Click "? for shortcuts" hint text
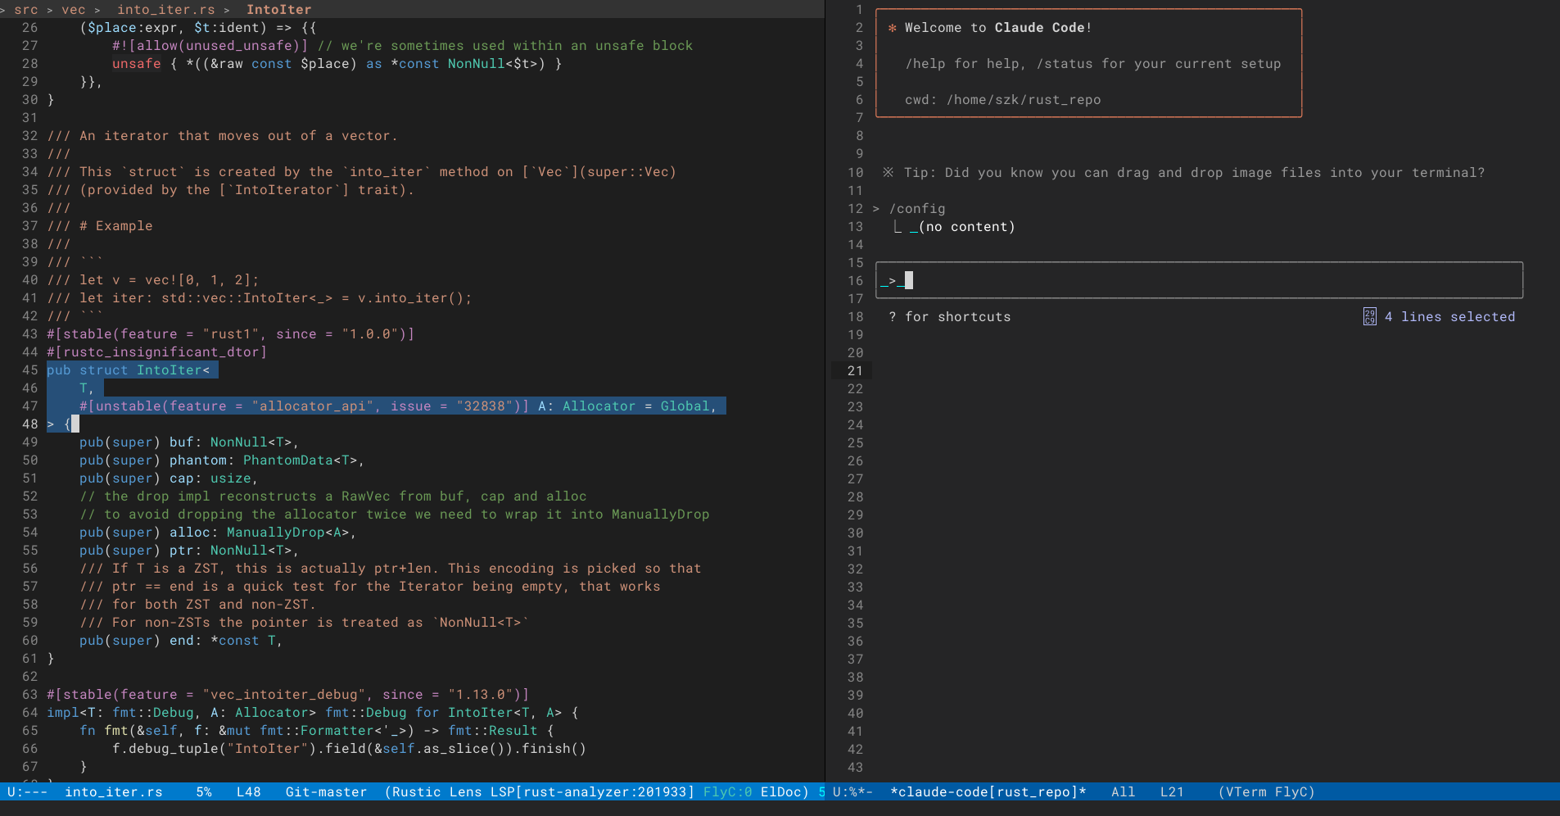 (x=950, y=317)
